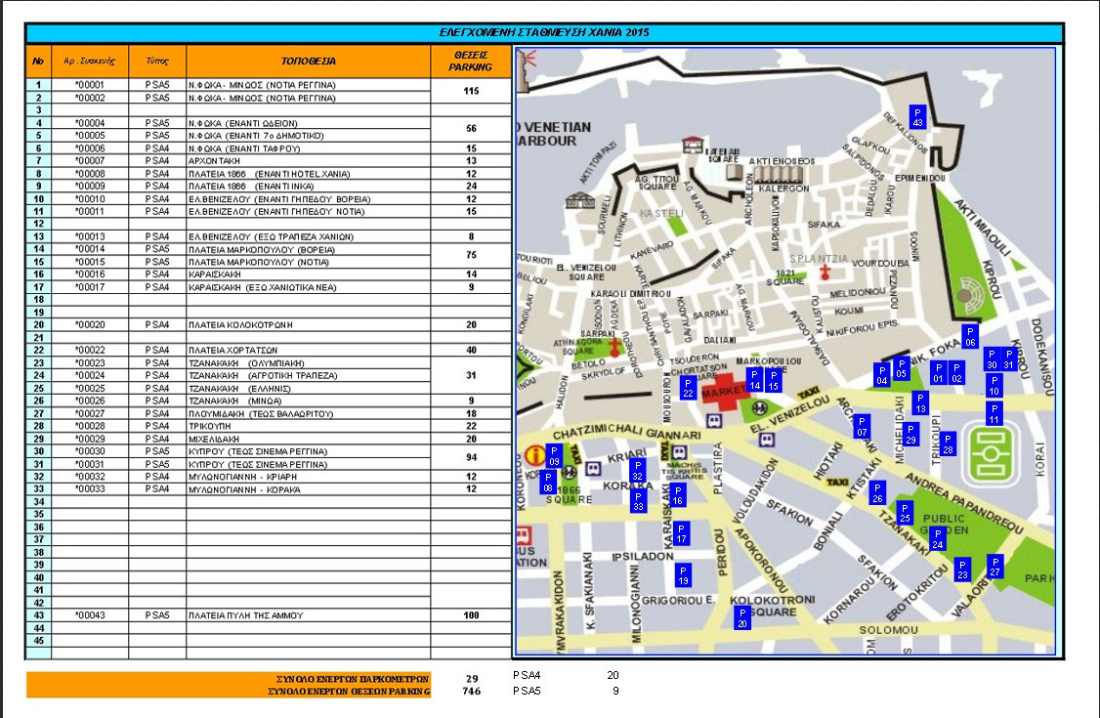Click the title 'ΕΛΕΓΧΟΜΕΝΗ ΣΤΑΘΜΕΥΣΗ ΧΑΝΙΑ 2015'

(544, 33)
